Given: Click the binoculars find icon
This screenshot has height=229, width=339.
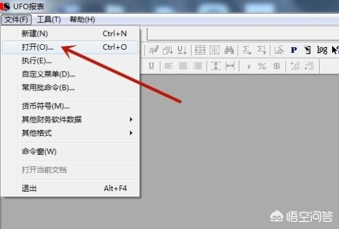Looking at the screenshot, I should tap(229, 50).
